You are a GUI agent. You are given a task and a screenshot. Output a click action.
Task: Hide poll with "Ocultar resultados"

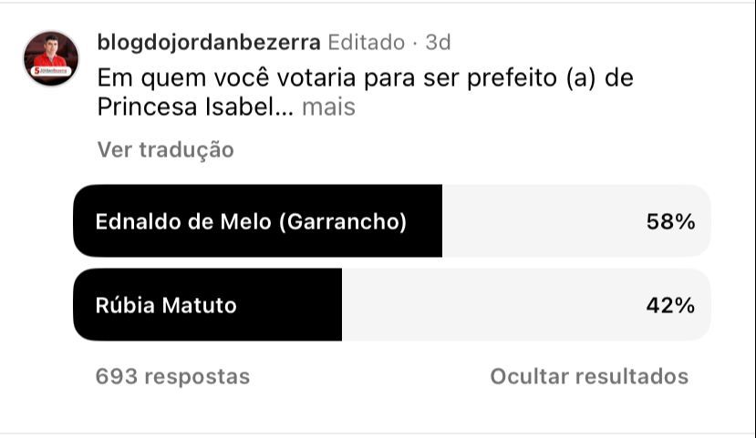pos(589,376)
